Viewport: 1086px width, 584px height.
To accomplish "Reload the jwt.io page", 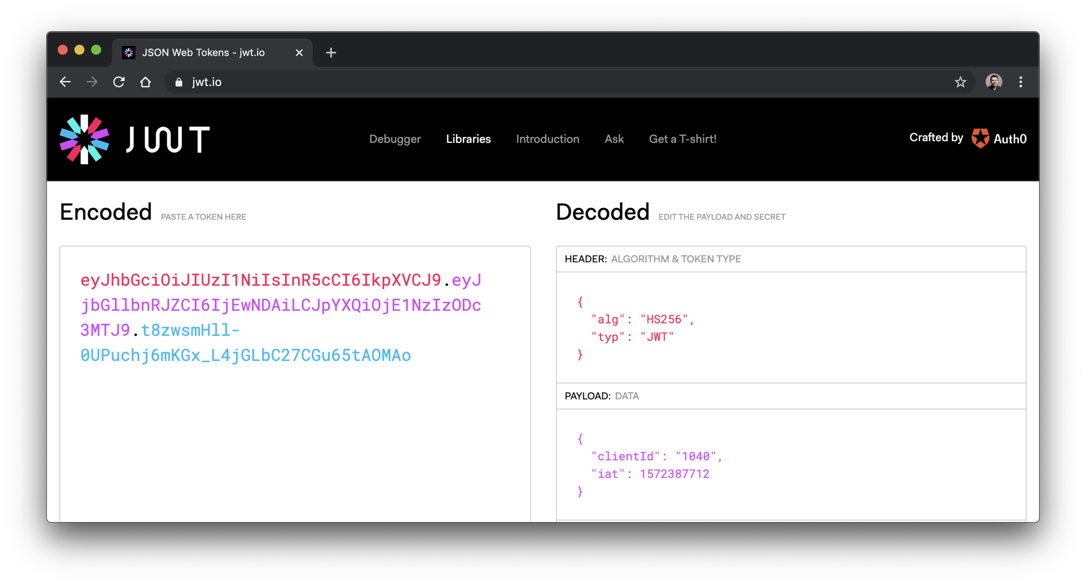I will (x=119, y=82).
